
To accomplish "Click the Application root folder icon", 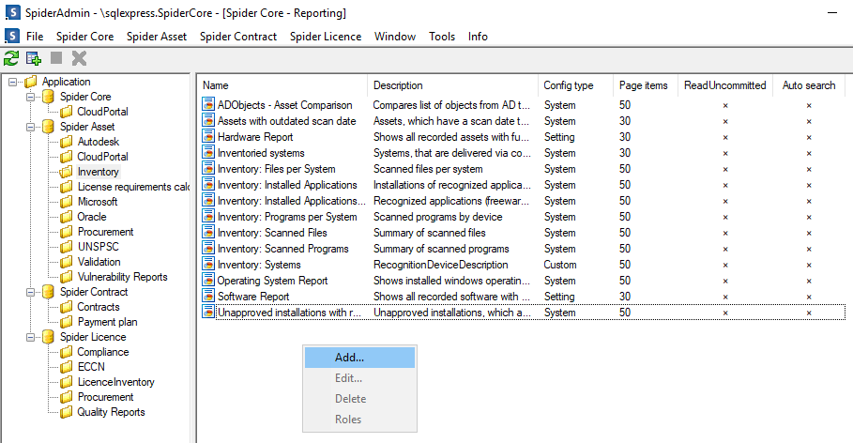I will pyautogui.click(x=31, y=82).
